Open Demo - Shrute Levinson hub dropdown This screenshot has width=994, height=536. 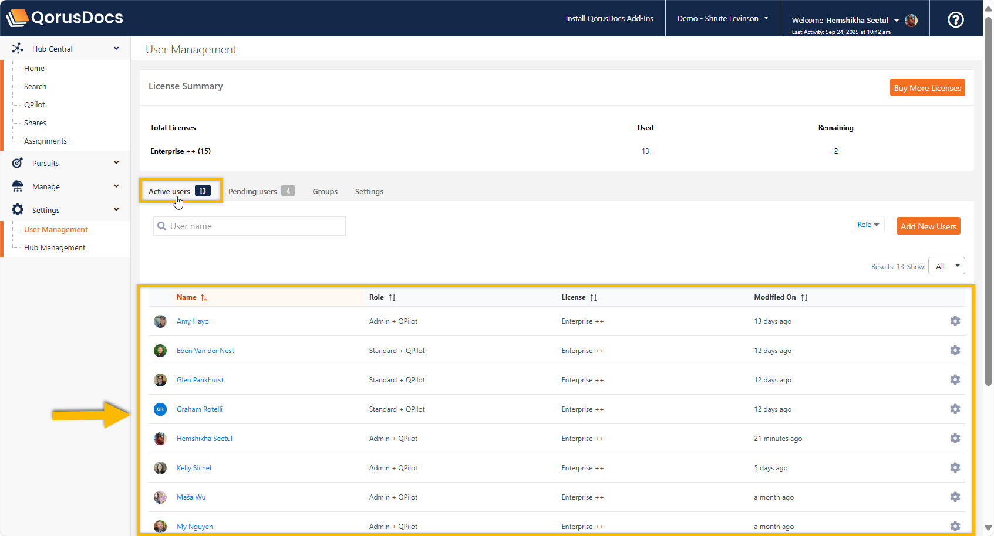722,19
